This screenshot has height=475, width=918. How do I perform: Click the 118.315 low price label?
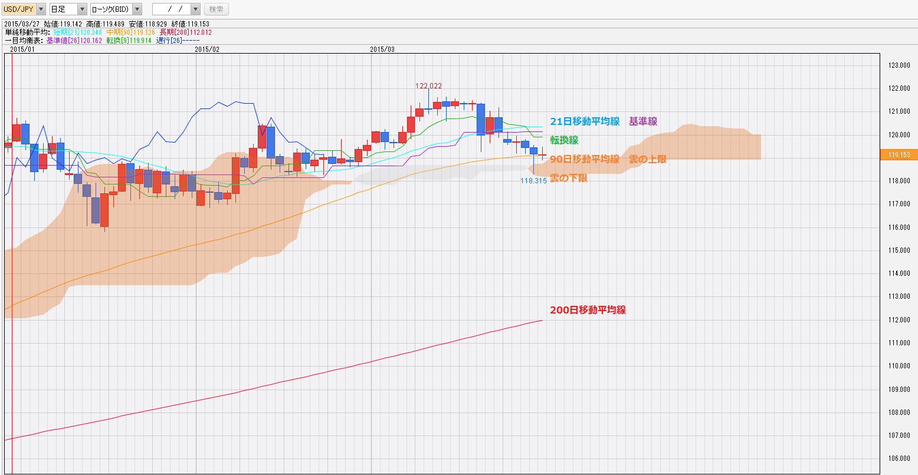[x=533, y=181]
